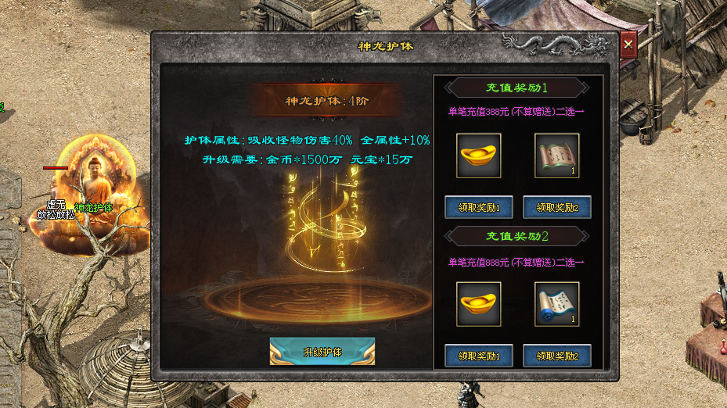
Task: Select the brown scroll reward in 充值奖励1
Action: pyautogui.click(x=557, y=156)
